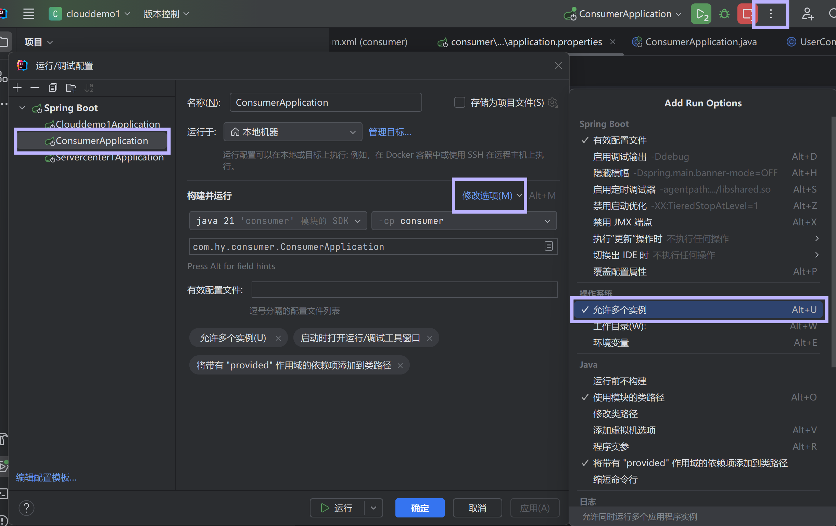The height and width of the screenshot is (526, 836).
Task: Open the 本地机器 run target dropdown
Action: tap(293, 132)
